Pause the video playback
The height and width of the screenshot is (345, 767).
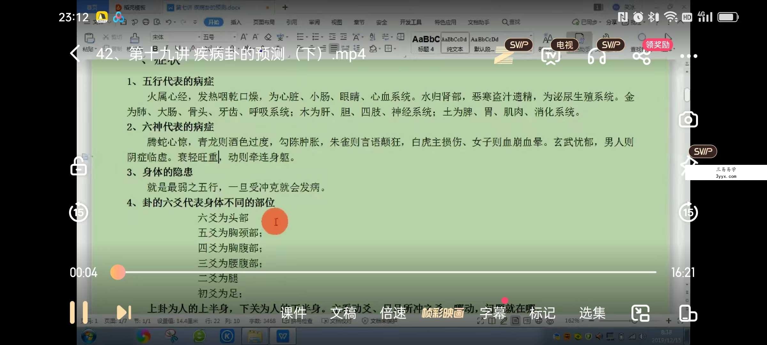coord(79,312)
